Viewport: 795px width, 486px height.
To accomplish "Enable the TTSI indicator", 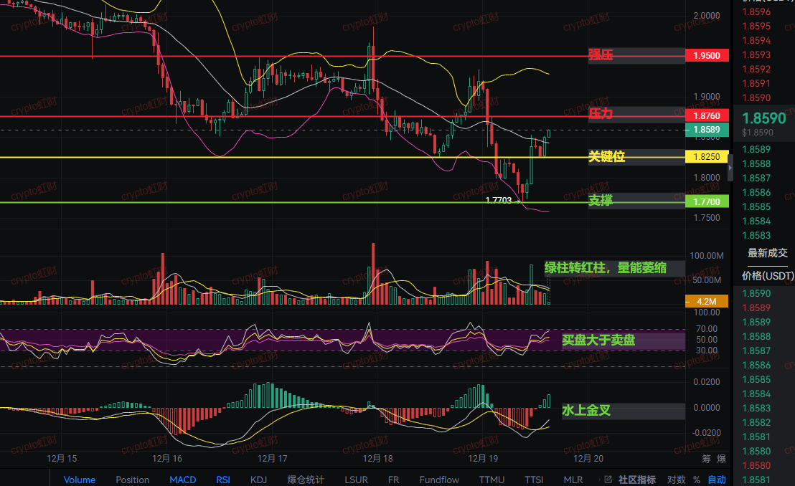I will (534, 480).
